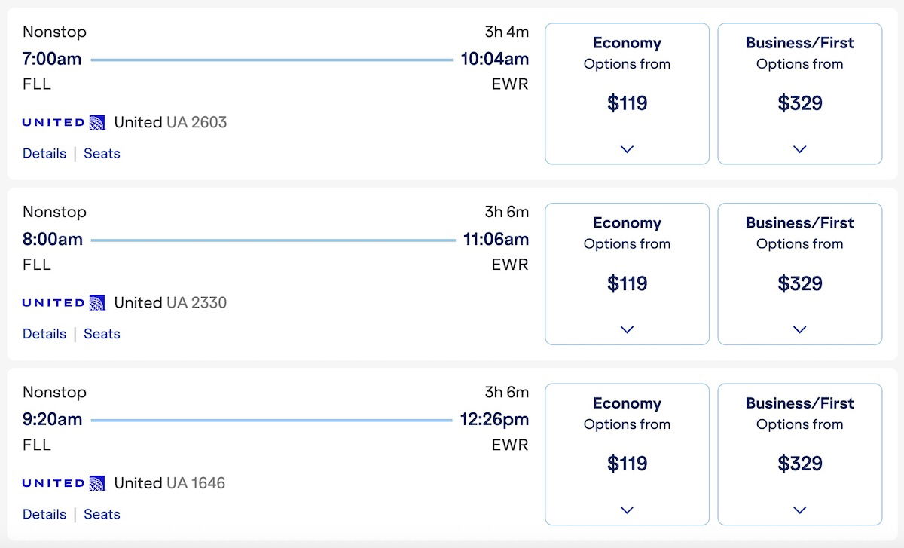Select the $119 Economy price on UA 2603
The width and height of the screenshot is (904, 548).
pyautogui.click(x=627, y=103)
